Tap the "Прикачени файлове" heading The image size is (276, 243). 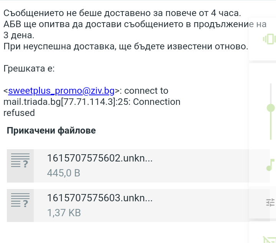pyautogui.click(x=51, y=130)
